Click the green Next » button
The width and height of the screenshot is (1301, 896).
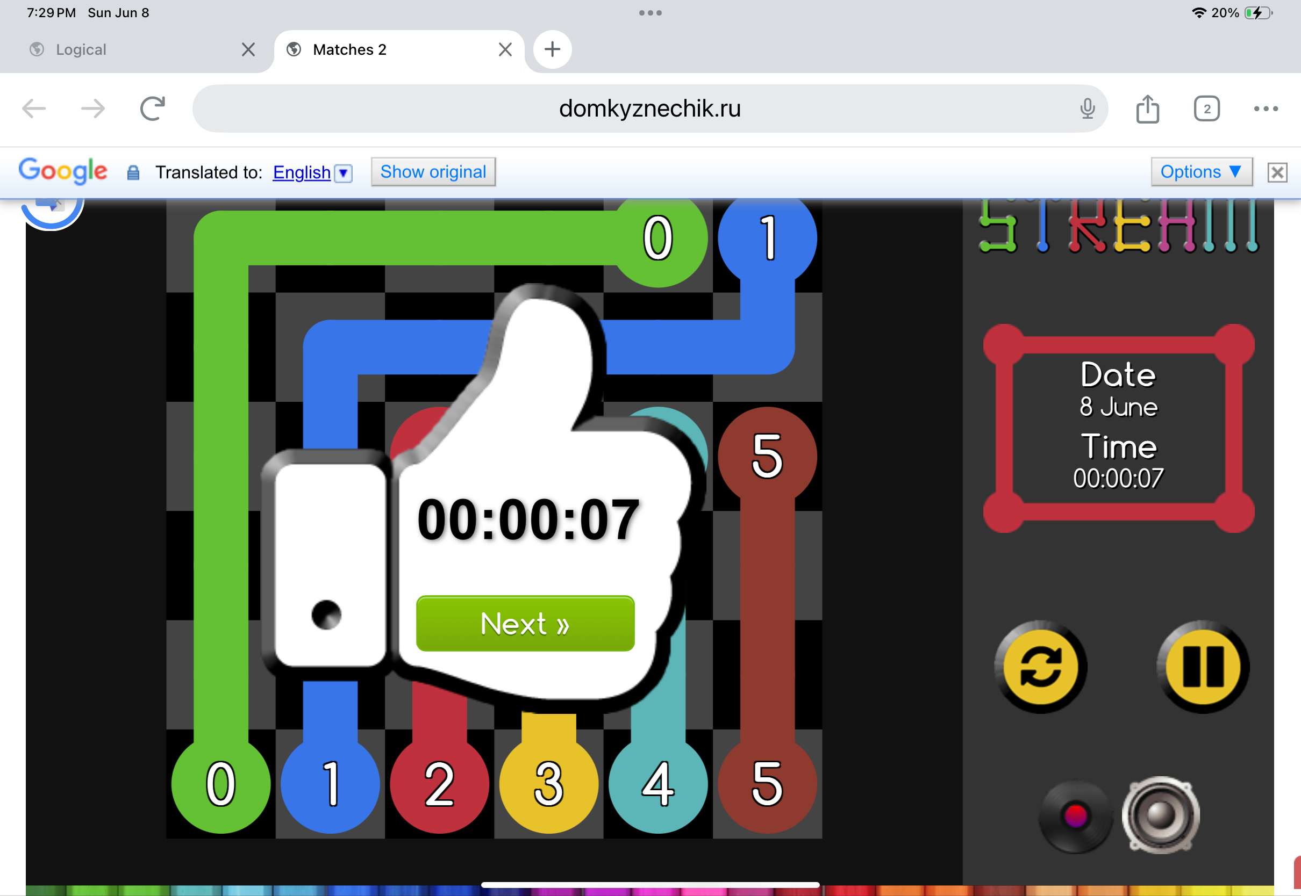pyautogui.click(x=525, y=623)
